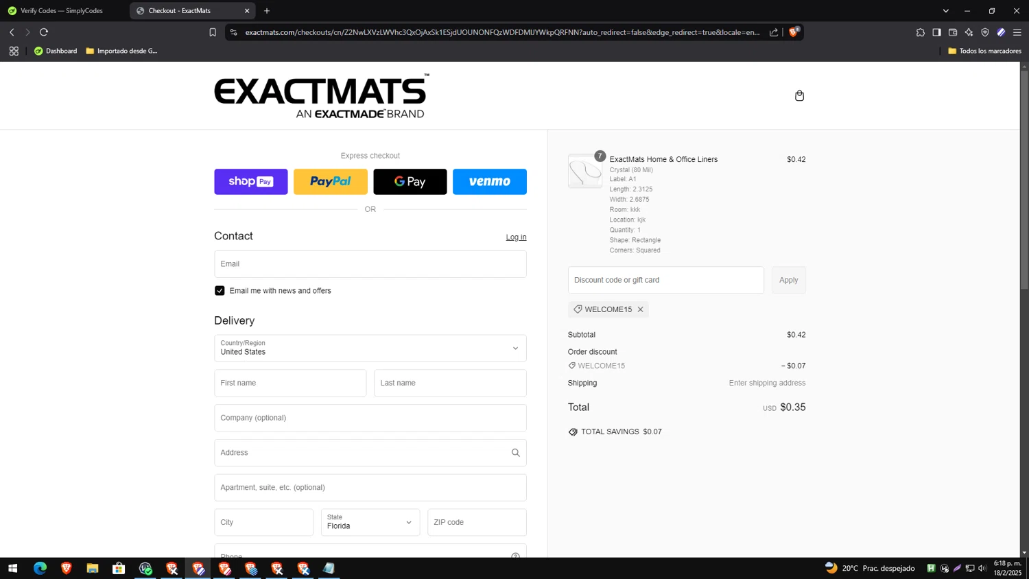This screenshot has height=579, width=1029.
Task: Focus the ZIP code field
Action: click(477, 522)
